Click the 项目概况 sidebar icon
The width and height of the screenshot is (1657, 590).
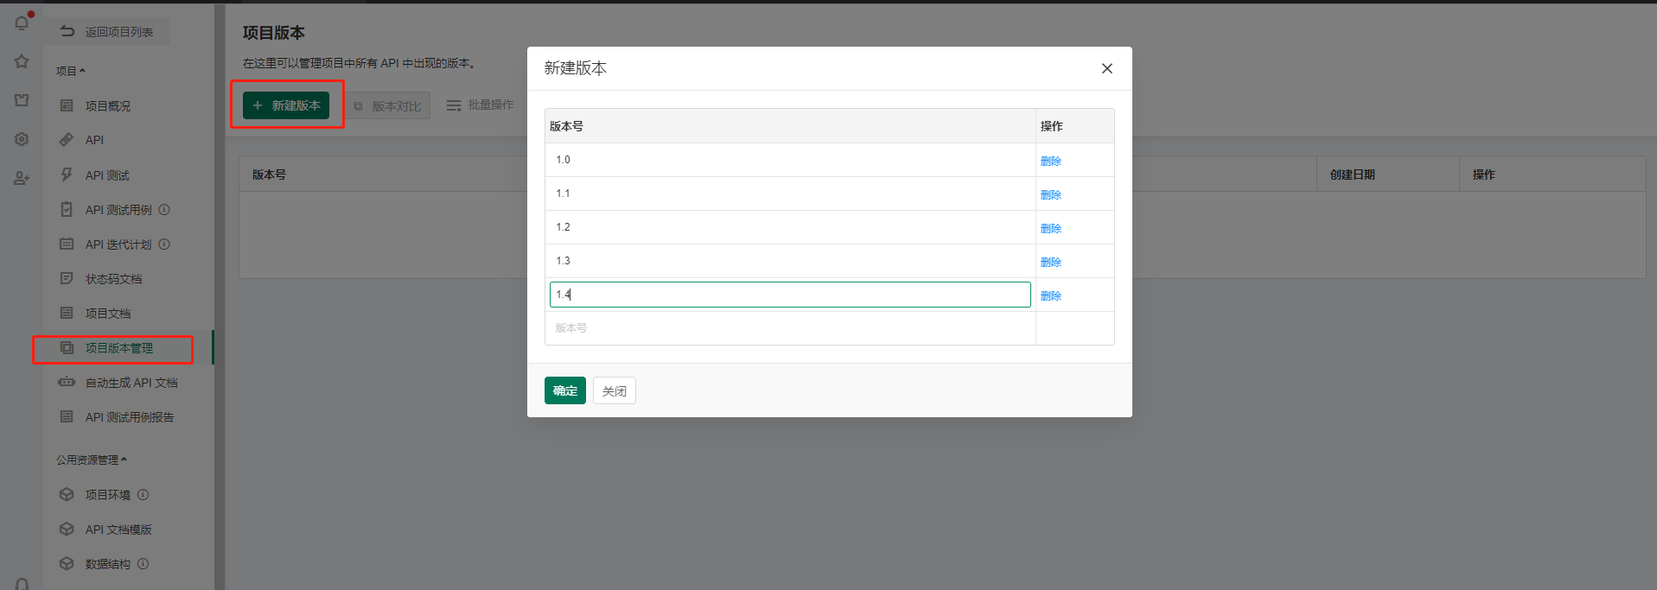[67, 105]
